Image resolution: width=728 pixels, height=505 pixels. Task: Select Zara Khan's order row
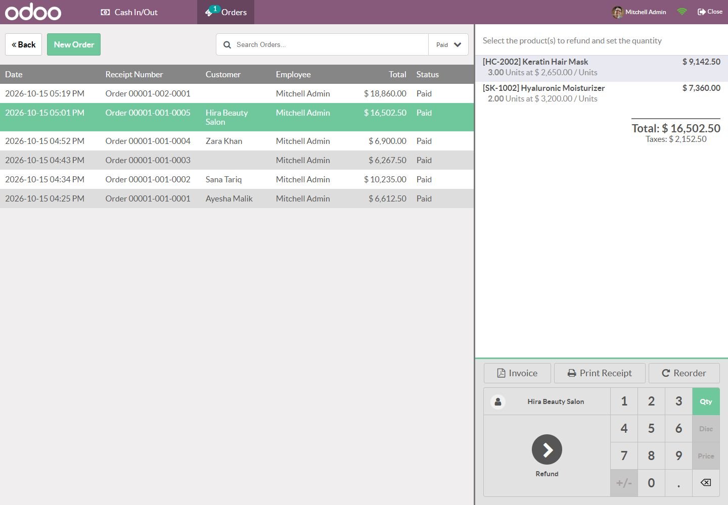pyautogui.click(x=237, y=141)
